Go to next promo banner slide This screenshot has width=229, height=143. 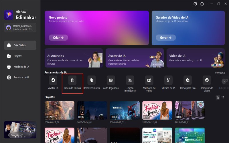click(34, 130)
